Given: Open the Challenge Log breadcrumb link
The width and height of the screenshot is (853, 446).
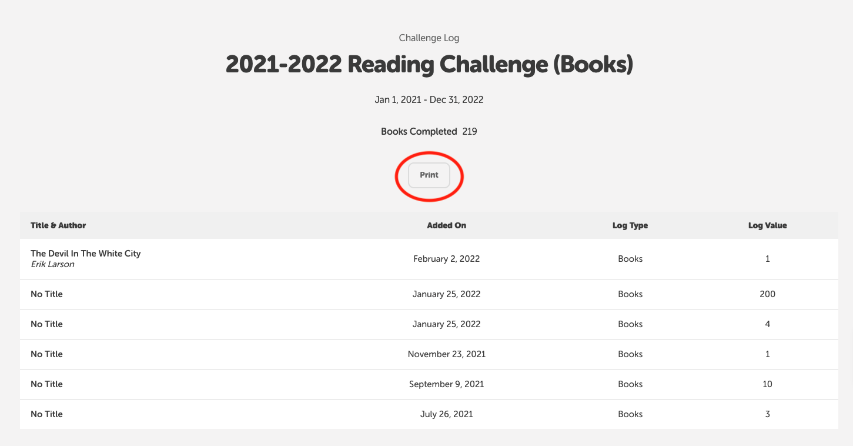Looking at the screenshot, I should click(429, 38).
